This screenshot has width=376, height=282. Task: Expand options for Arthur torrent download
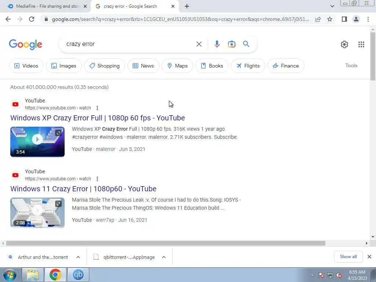78,257
